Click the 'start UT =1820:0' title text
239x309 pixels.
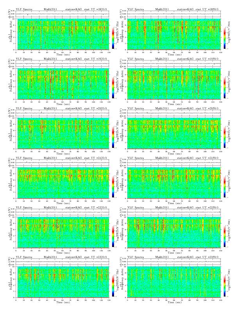95,9
